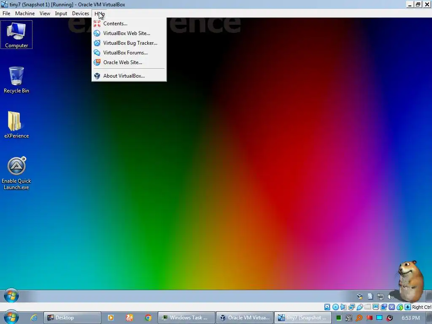Click the guest VM Start orb
The width and height of the screenshot is (432, 324).
point(11,296)
